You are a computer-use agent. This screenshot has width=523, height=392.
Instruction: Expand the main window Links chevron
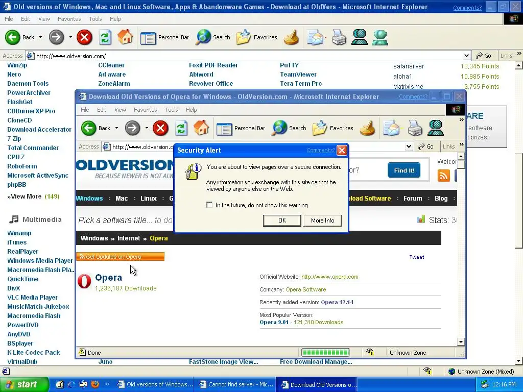(519, 53)
